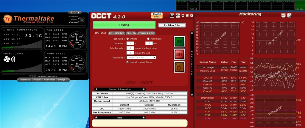Click the arrow below the vertical Monitoring label
Image resolution: width=305 pixels, height=128 pixels.
[192, 95]
